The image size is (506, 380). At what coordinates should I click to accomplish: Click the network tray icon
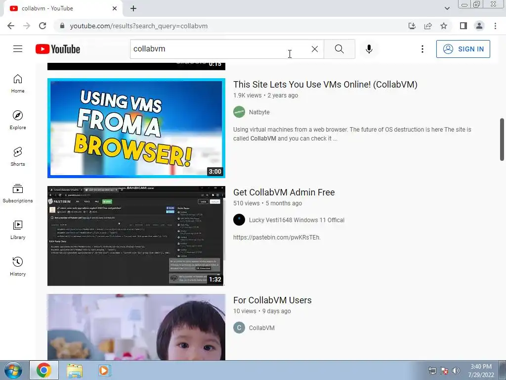point(432,371)
